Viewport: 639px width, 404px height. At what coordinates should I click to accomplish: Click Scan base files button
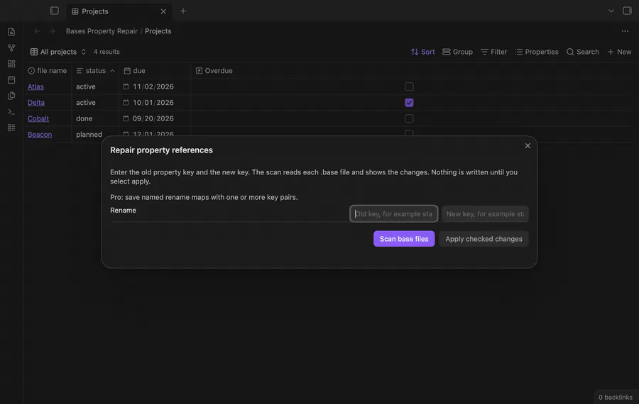pyautogui.click(x=404, y=239)
